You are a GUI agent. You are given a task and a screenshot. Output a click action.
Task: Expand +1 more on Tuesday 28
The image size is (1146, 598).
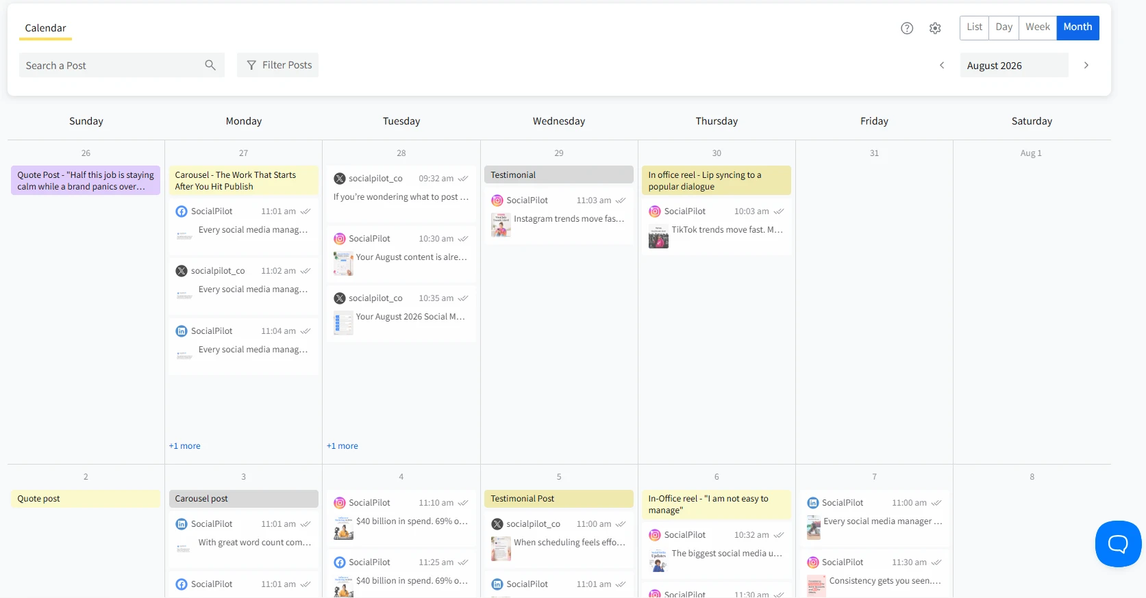(342, 446)
